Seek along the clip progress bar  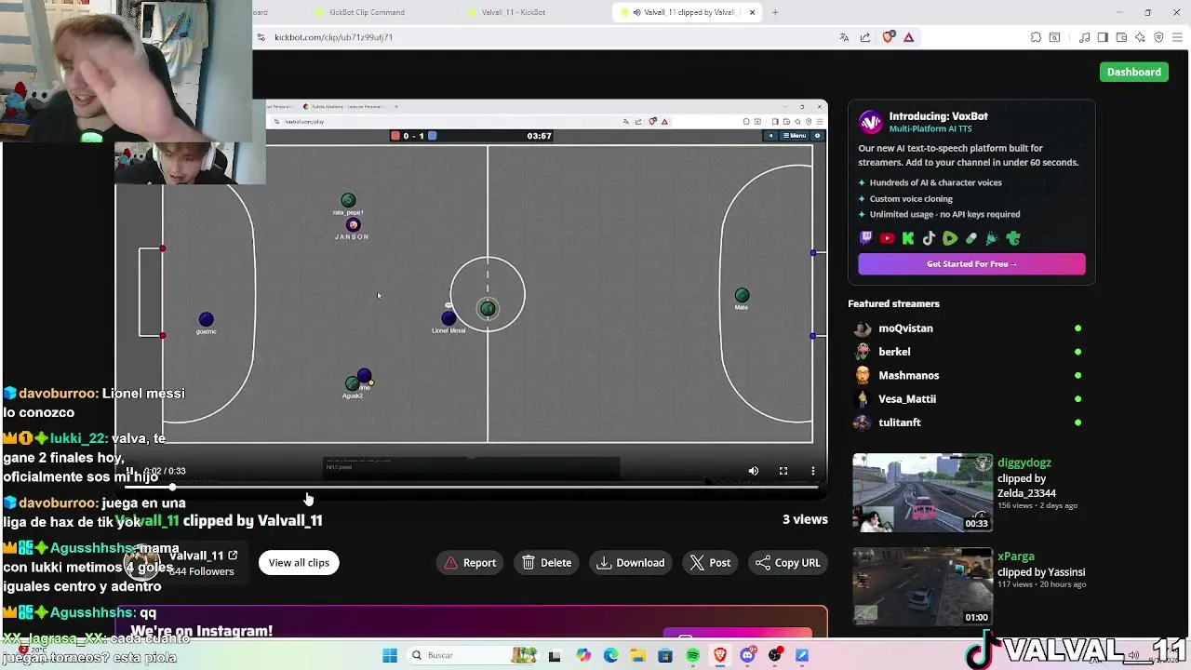471,487
